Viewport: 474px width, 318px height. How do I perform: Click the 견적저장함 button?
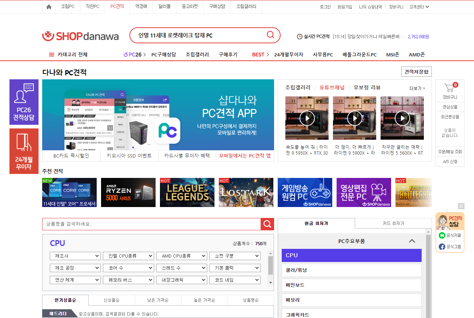point(417,72)
